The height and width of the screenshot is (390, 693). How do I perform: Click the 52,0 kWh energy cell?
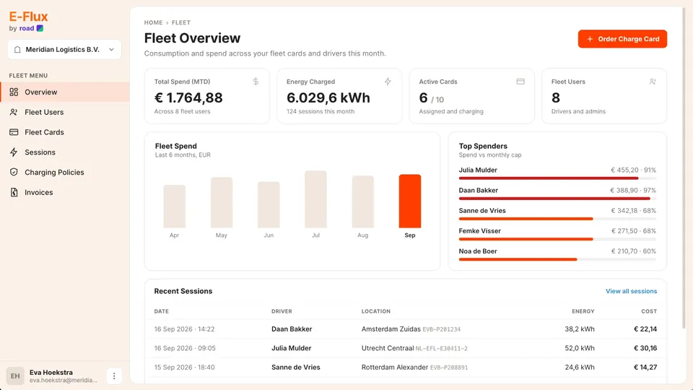point(580,348)
